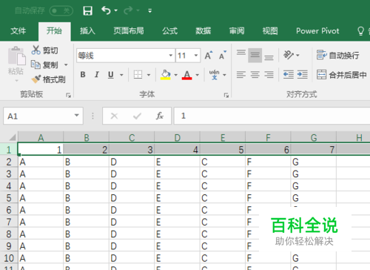Expand the Underline style dropdown arrow
The width and height of the screenshot is (370, 270).
(121, 75)
